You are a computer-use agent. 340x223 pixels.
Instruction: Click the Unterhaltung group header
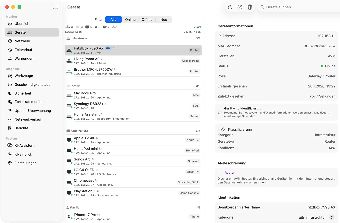133,131
